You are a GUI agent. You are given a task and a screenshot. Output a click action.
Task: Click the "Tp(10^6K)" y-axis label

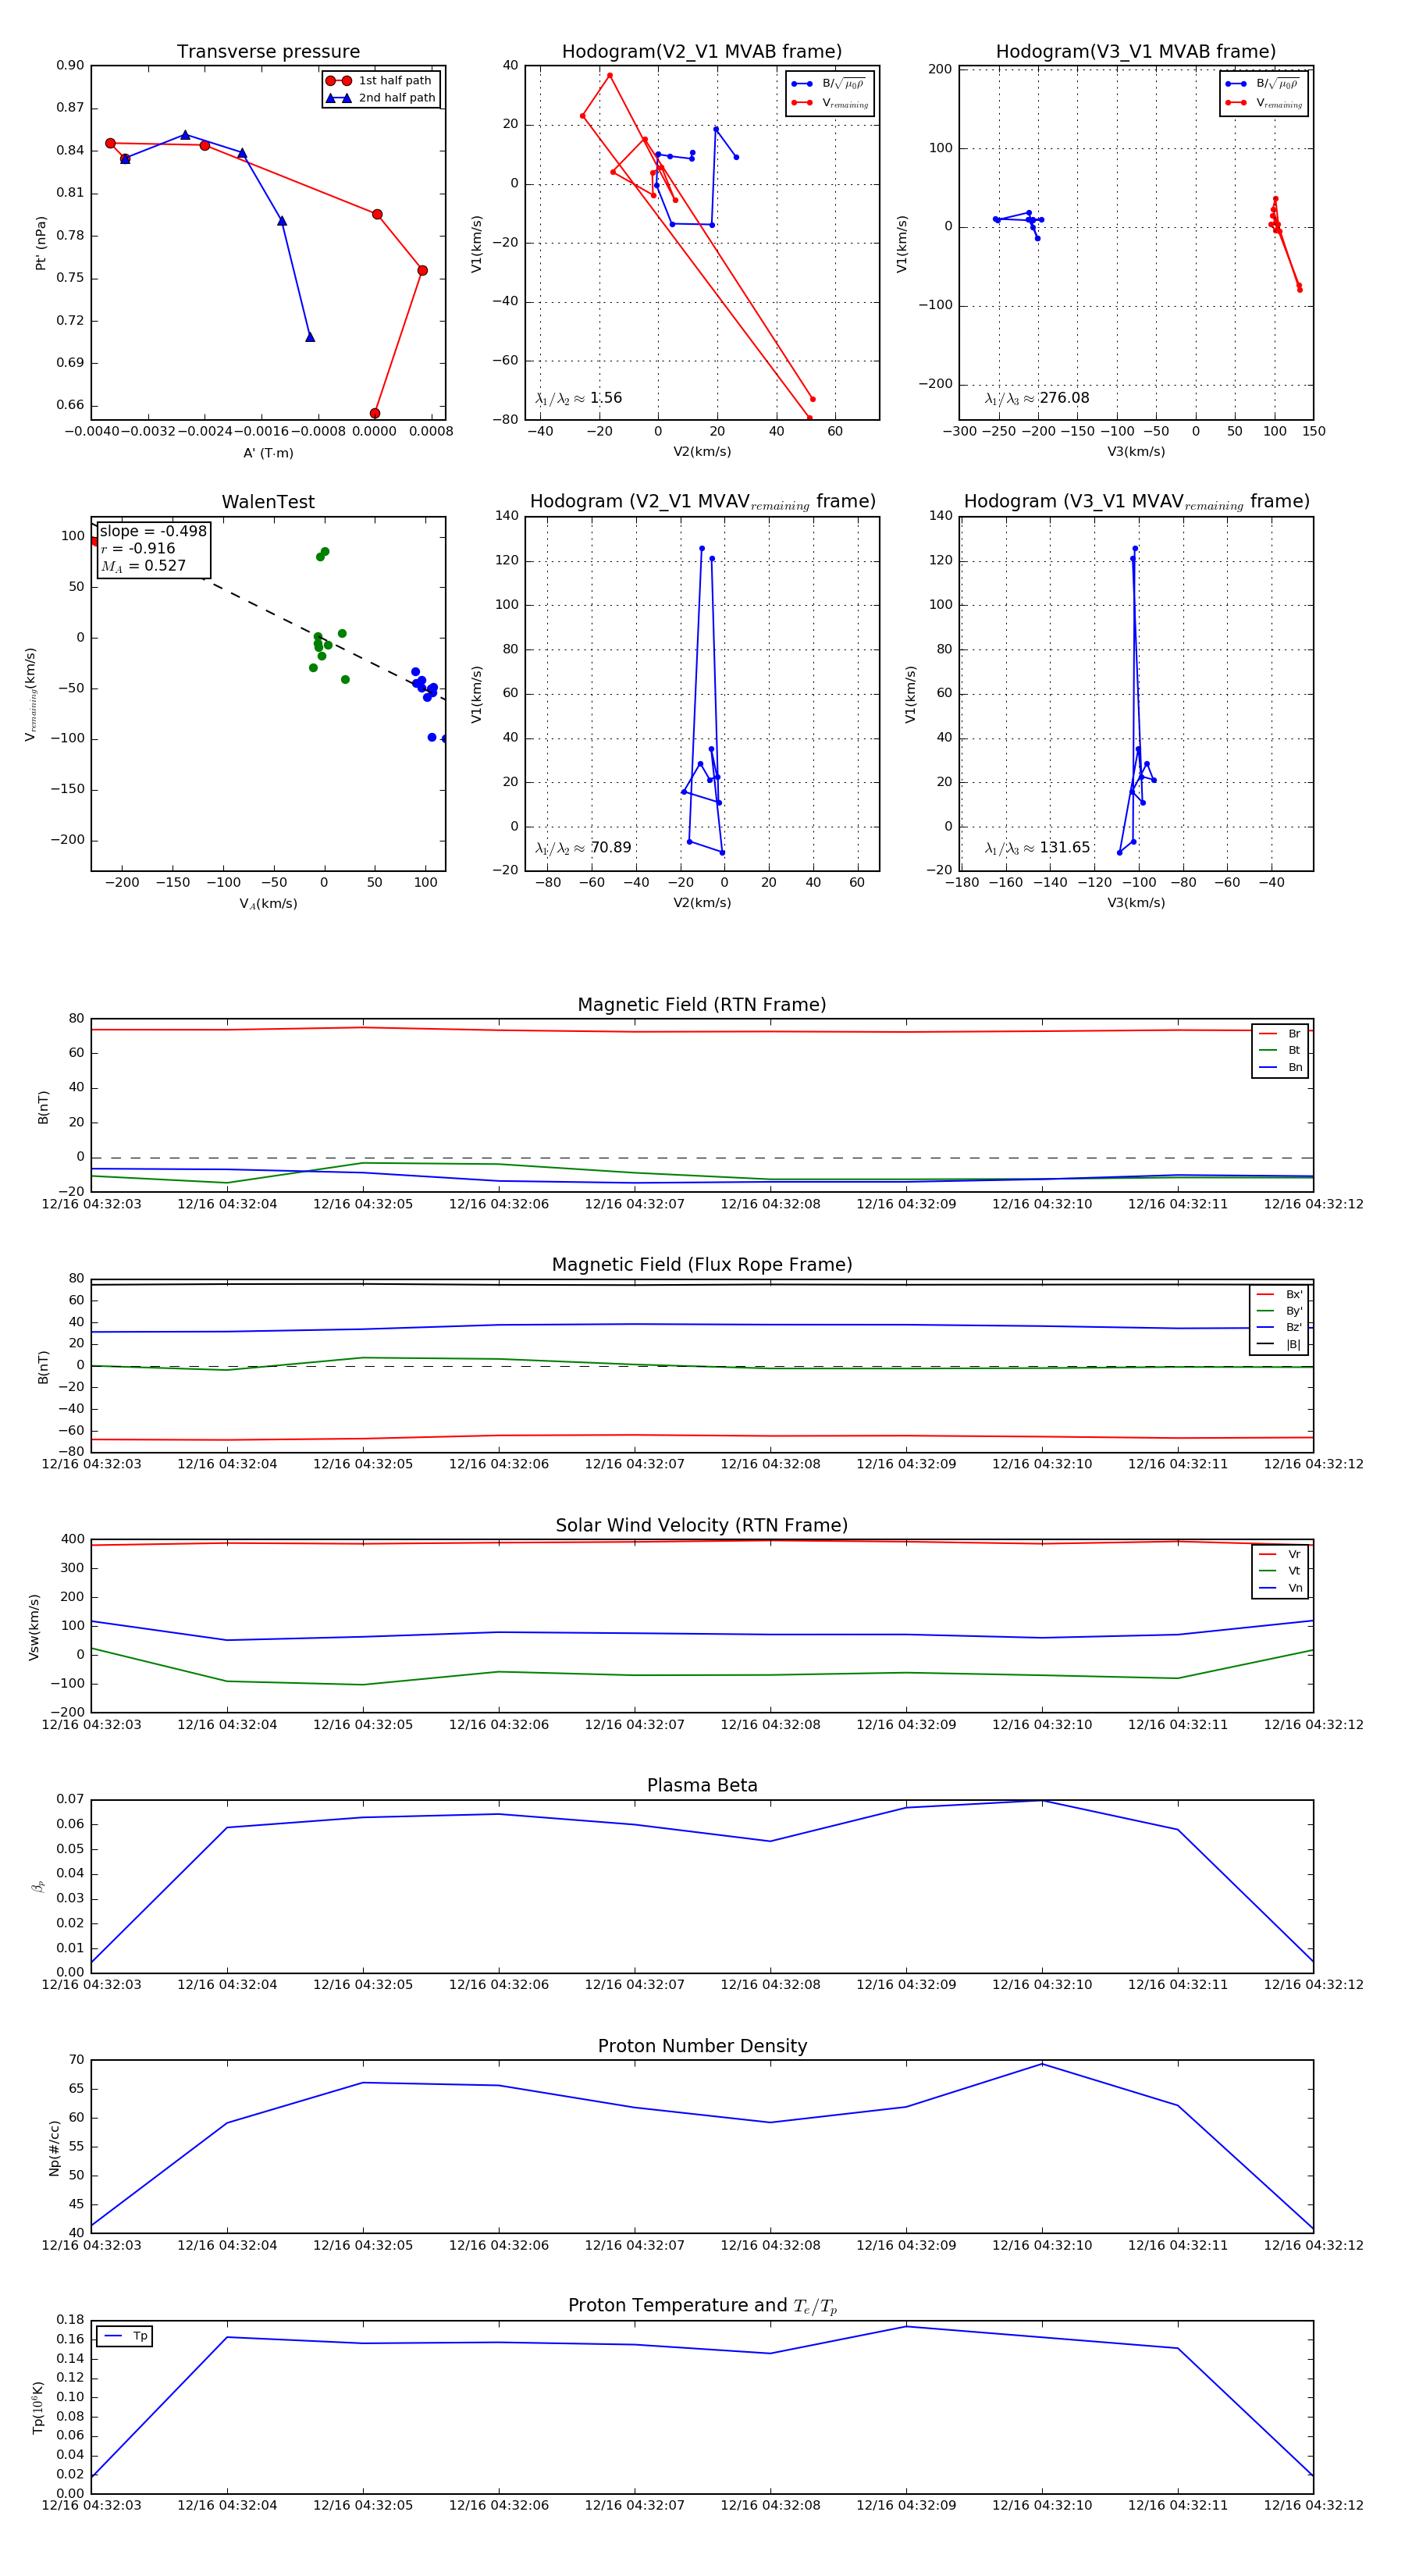[38, 2407]
